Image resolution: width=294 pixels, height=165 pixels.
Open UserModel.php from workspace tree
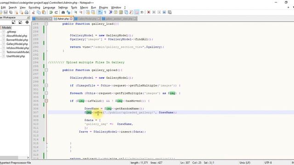[x=16, y=56]
